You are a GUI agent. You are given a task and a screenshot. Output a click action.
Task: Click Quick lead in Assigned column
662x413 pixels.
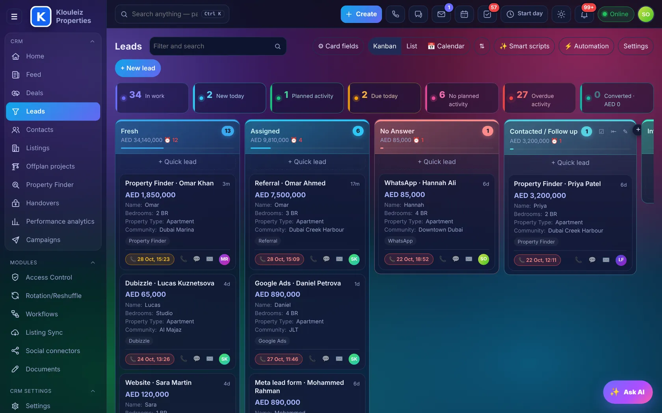point(307,162)
